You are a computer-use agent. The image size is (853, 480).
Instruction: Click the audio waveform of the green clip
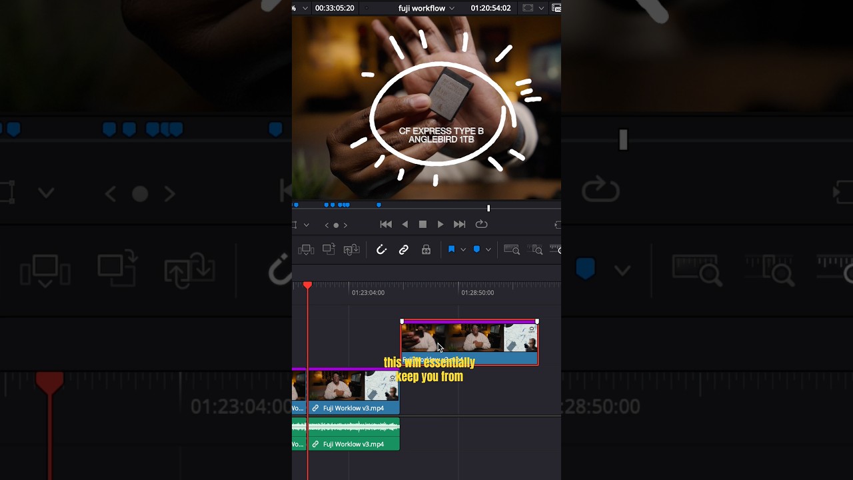click(x=354, y=427)
